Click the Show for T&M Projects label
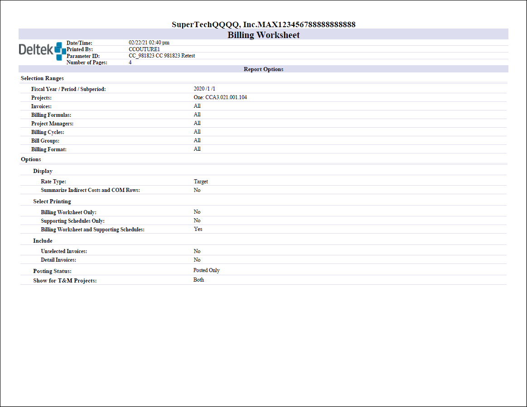The image size is (527, 407). tap(65, 281)
